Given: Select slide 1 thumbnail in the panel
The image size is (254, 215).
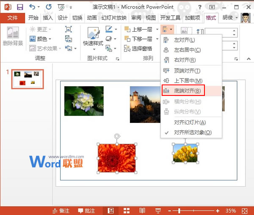Looking at the screenshot, I should 28,79.
